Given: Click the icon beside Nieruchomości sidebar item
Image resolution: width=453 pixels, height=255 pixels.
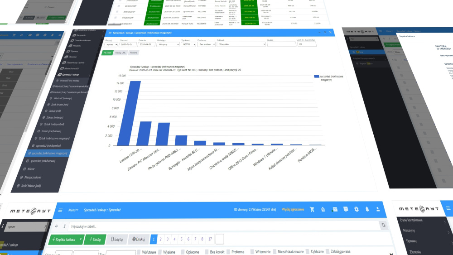Looking at the screenshot, I should pyautogui.click(x=62, y=68).
